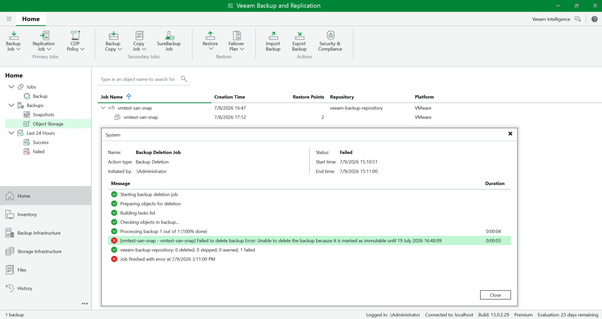
Task: Click the restore point icon of child vmtest-san-snap
Action: [x=118, y=117]
